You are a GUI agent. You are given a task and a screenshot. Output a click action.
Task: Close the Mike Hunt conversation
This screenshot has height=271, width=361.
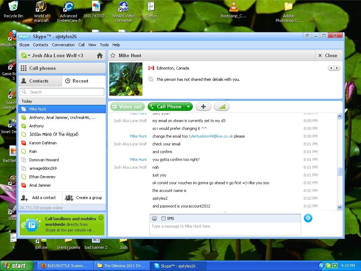328,55
